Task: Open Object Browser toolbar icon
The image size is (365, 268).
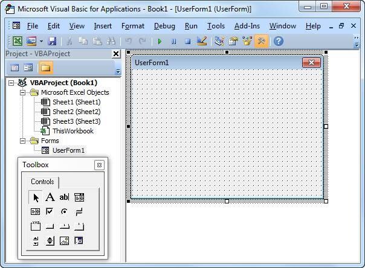Action: [x=247, y=41]
